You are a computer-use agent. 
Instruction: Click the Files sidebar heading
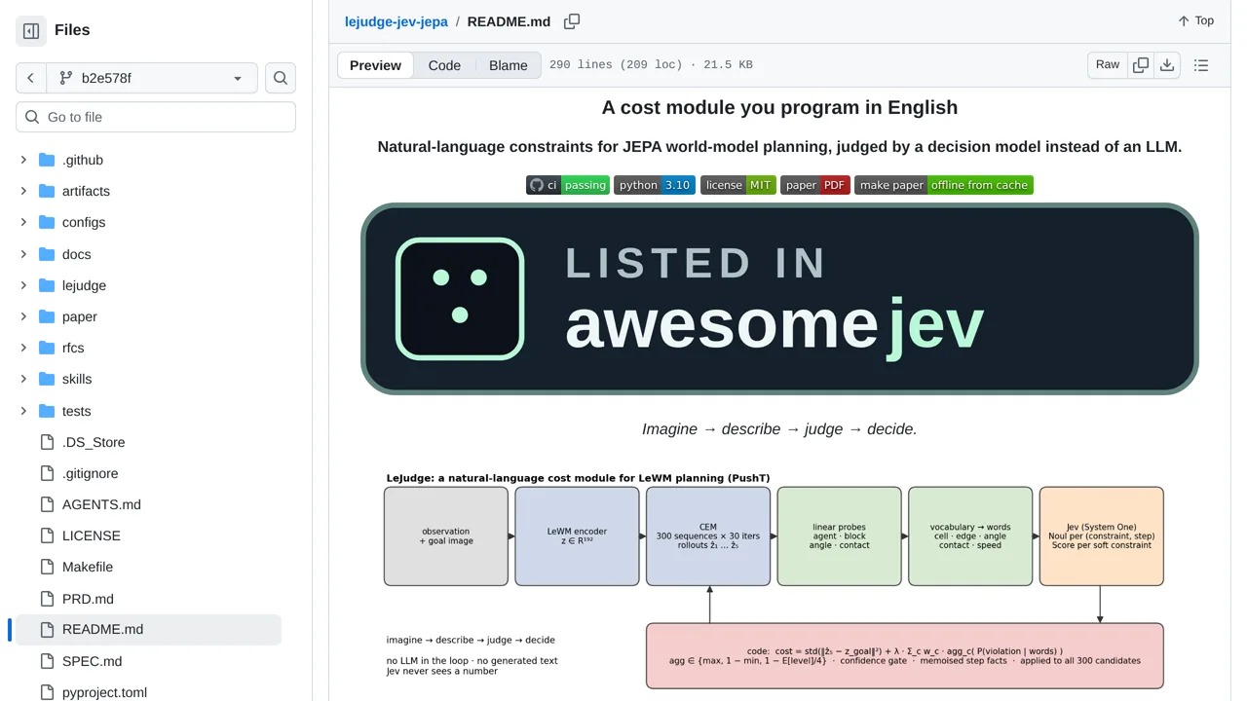point(72,30)
